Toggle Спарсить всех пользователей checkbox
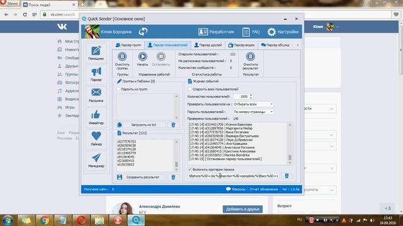403x226 pixels. coord(190,89)
